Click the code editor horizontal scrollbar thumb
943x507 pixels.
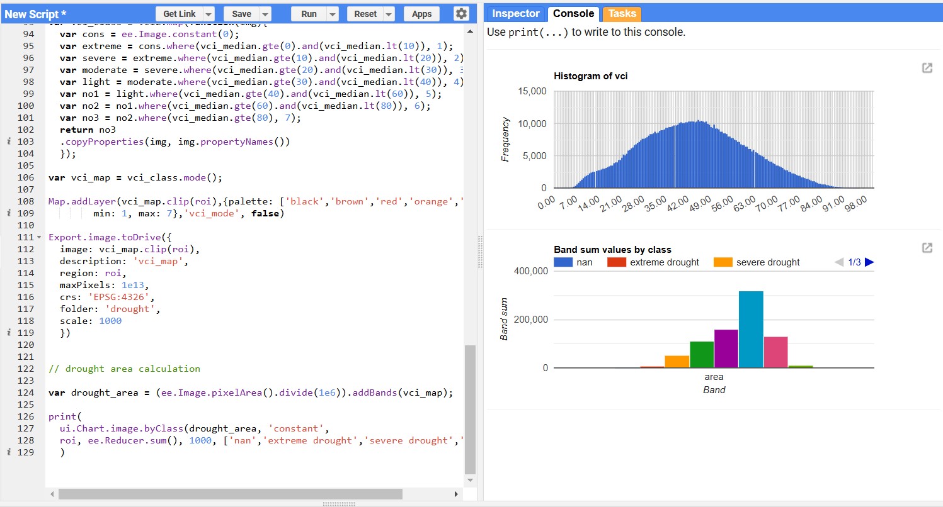click(231, 494)
